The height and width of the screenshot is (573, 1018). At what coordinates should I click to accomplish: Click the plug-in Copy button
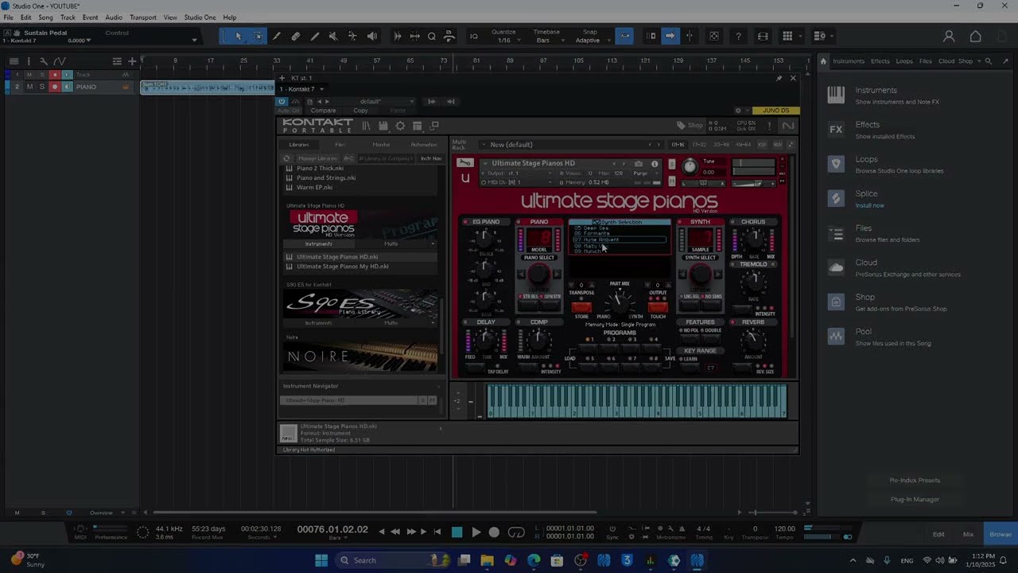[360, 111]
